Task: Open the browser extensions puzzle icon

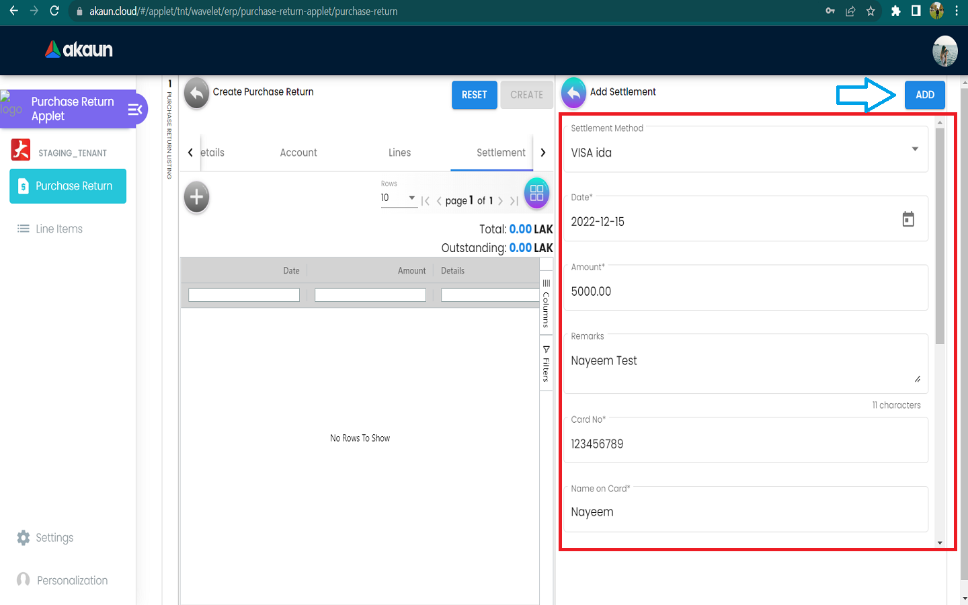Action: click(x=895, y=11)
